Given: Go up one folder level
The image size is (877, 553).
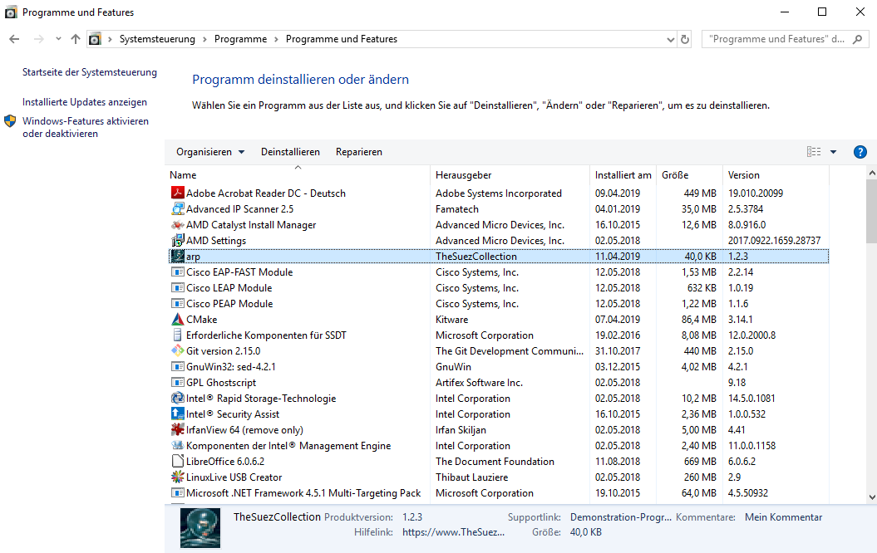Looking at the screenshot, I should [x=76, y=39].
